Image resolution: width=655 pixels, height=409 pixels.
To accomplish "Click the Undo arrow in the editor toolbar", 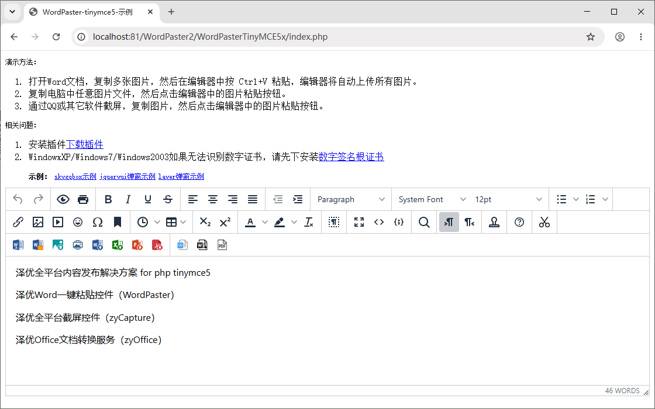I will (x=18, y=199).
